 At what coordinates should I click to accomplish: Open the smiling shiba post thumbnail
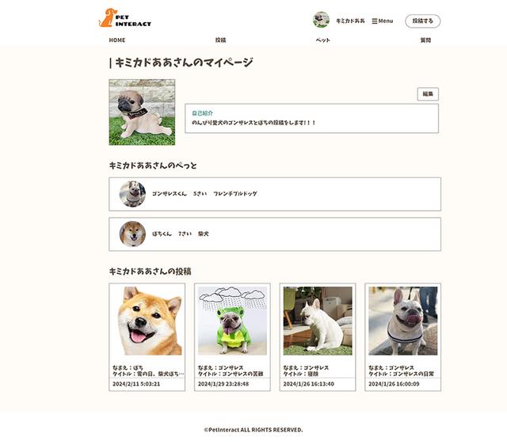tap(147, 321)
